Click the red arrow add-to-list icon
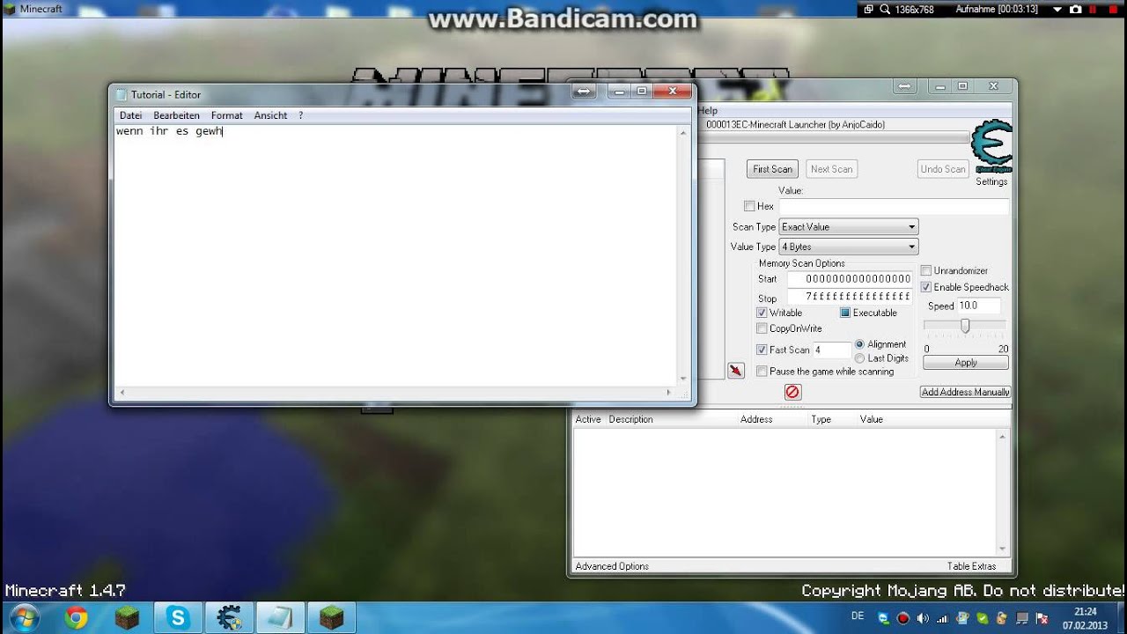 click(736, 371)
